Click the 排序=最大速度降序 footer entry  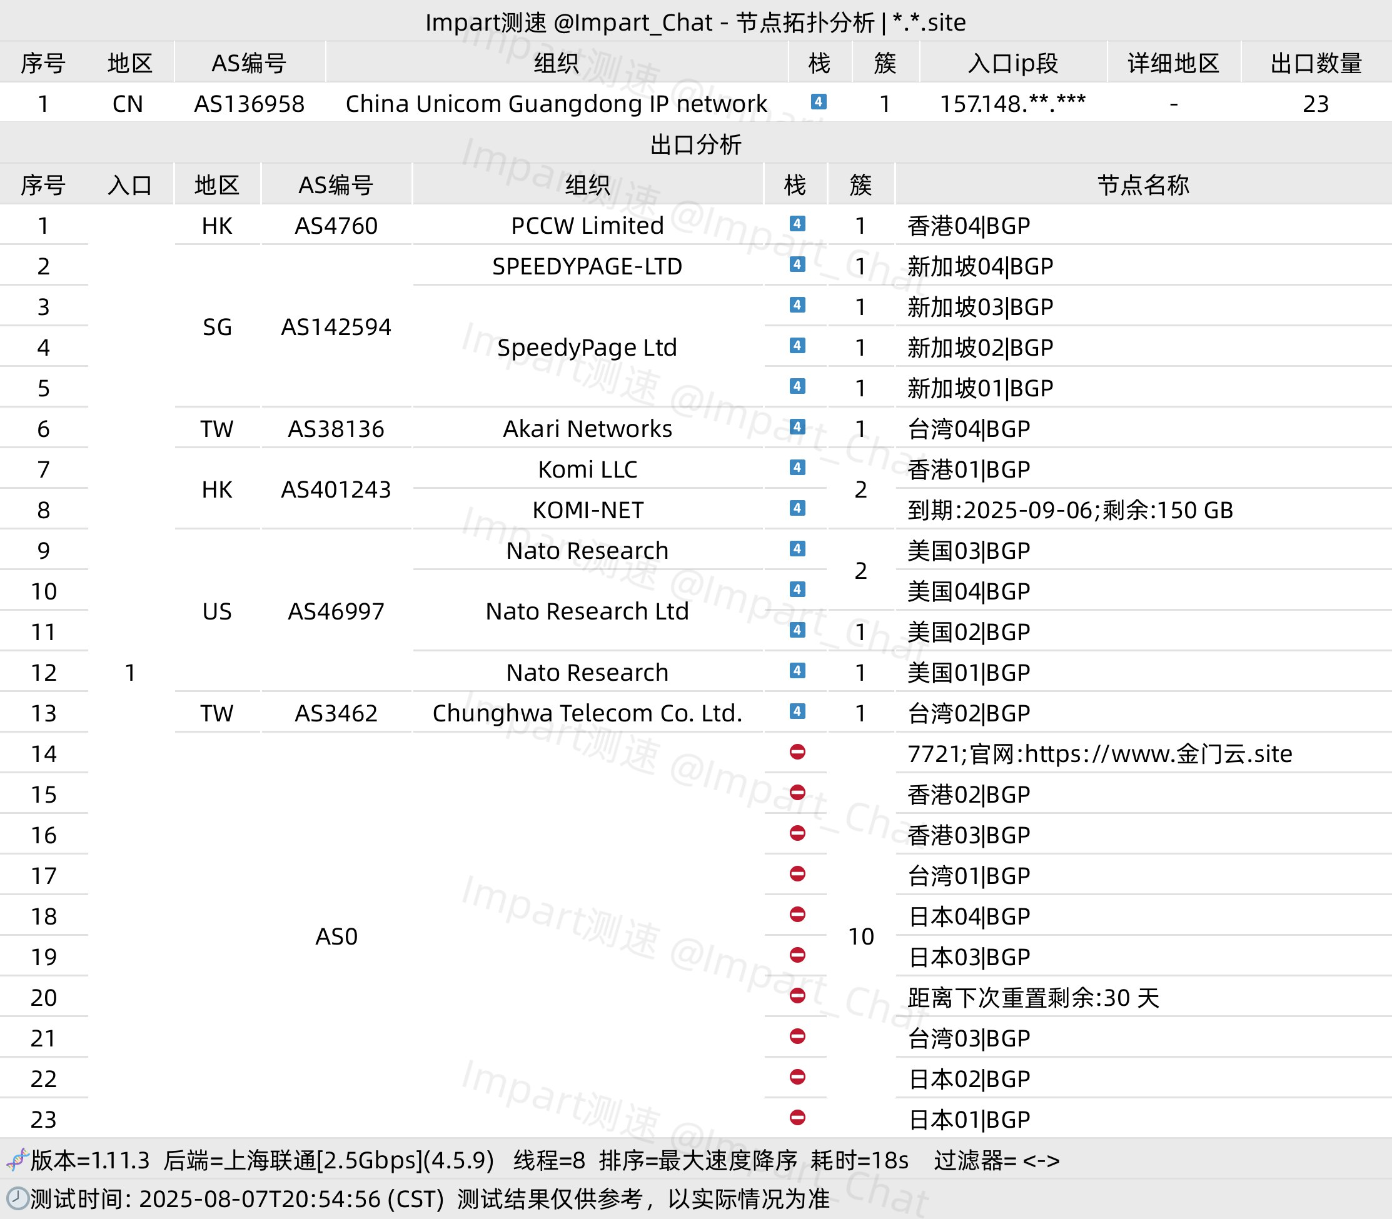(x=698, y=1160)
